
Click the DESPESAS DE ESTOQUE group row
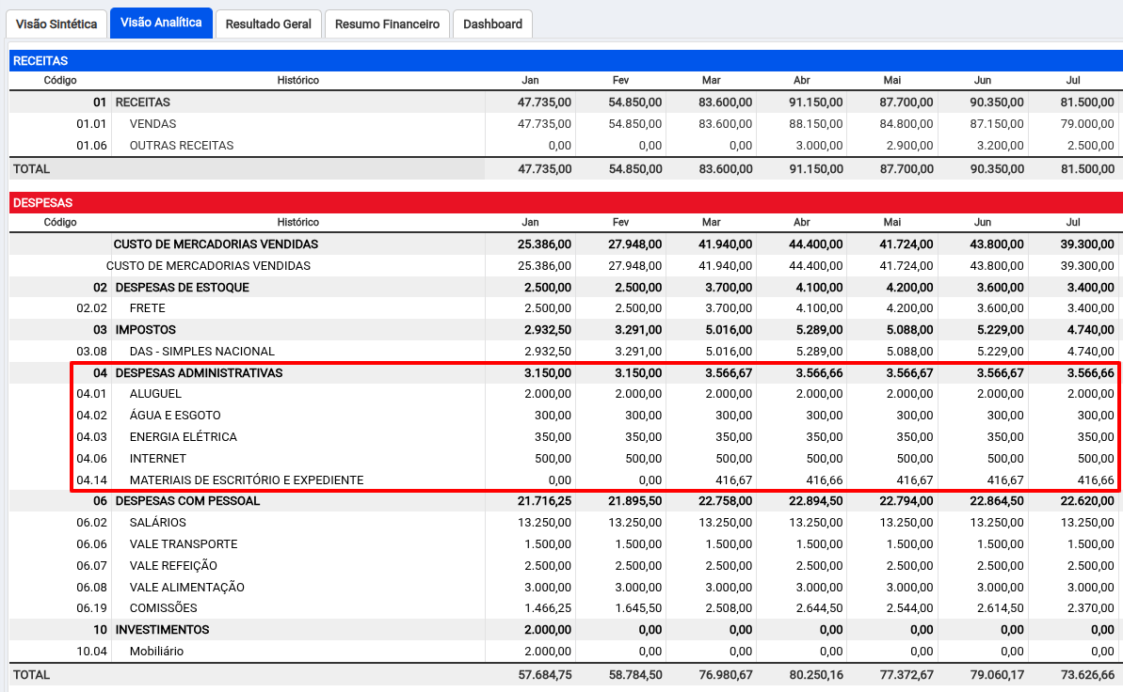pos(182,287)
